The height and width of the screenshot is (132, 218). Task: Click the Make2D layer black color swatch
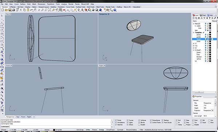click(x=210, y=24)
